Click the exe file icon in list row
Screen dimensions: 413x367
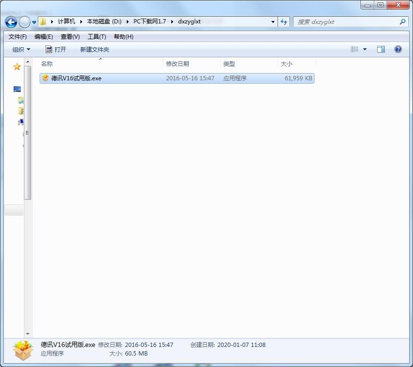point(45,78)
